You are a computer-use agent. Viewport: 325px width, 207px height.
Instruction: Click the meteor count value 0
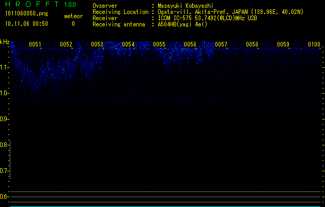pos(73,24)
